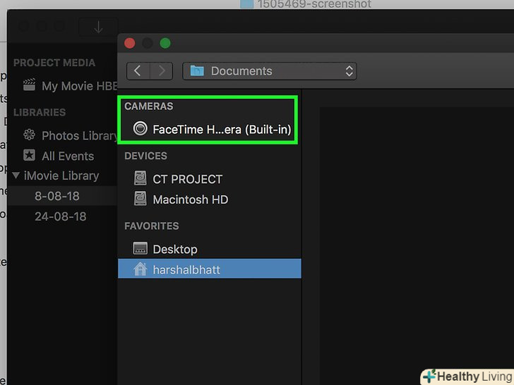Select the 8-08-18 event

(62, 196)
